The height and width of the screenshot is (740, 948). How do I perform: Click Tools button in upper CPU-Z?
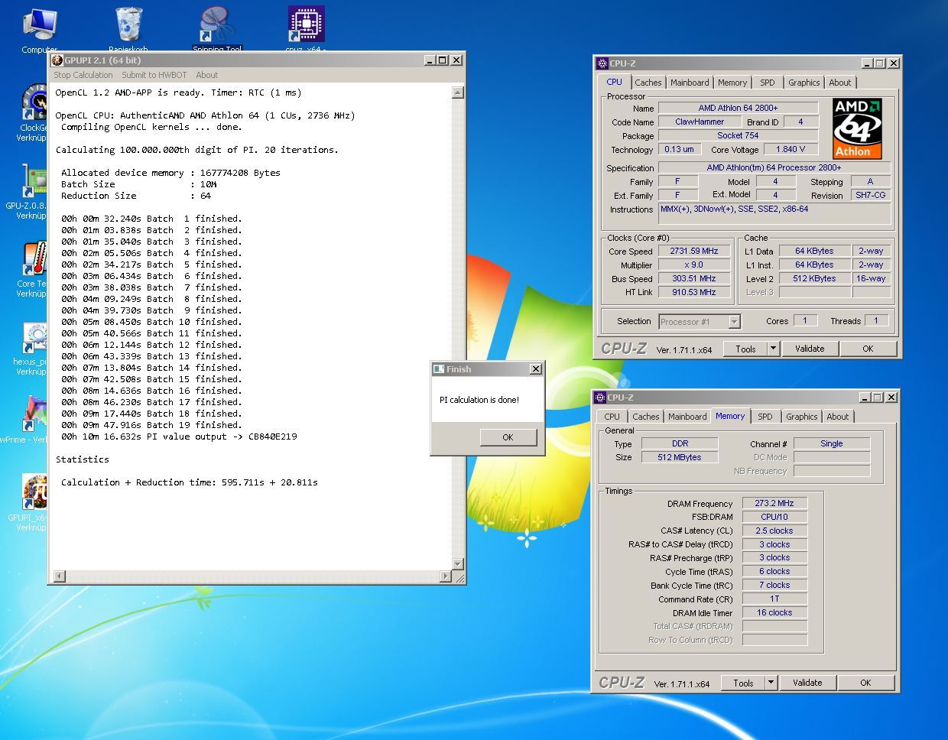pos(745,349)
